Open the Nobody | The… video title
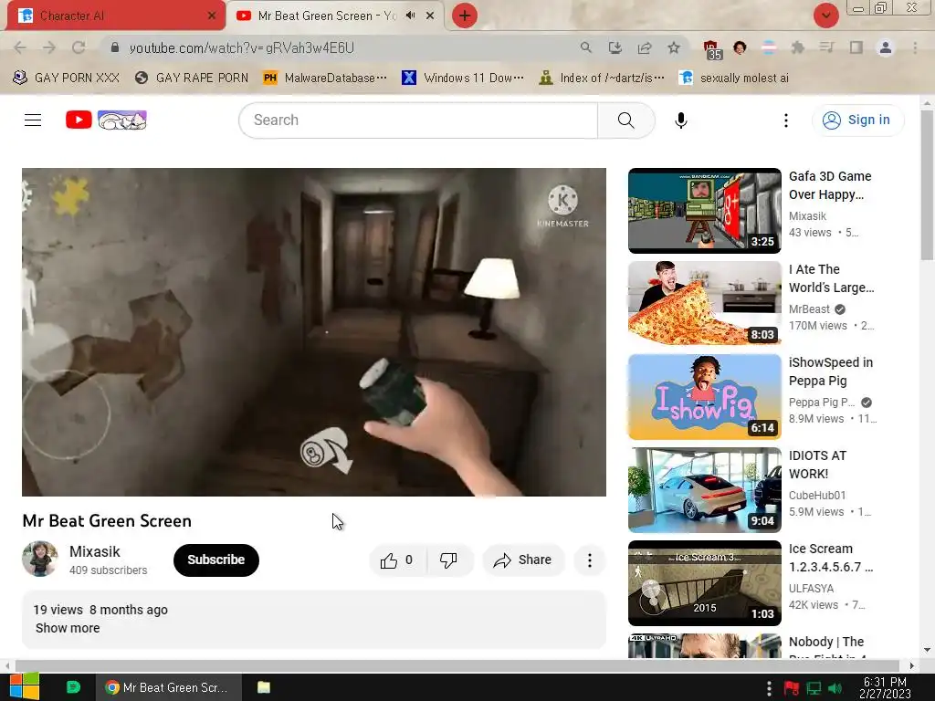This screenshot has width=935, height=701. tap(826, 646)
